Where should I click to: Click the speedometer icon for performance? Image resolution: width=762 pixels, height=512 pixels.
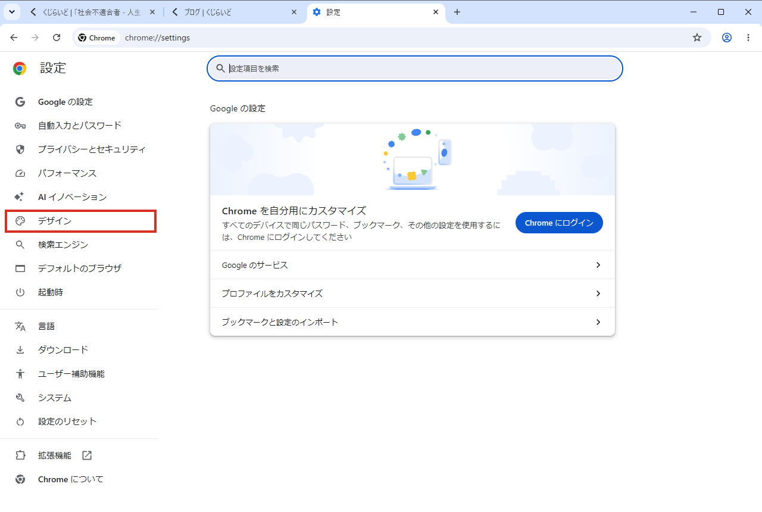20,173
